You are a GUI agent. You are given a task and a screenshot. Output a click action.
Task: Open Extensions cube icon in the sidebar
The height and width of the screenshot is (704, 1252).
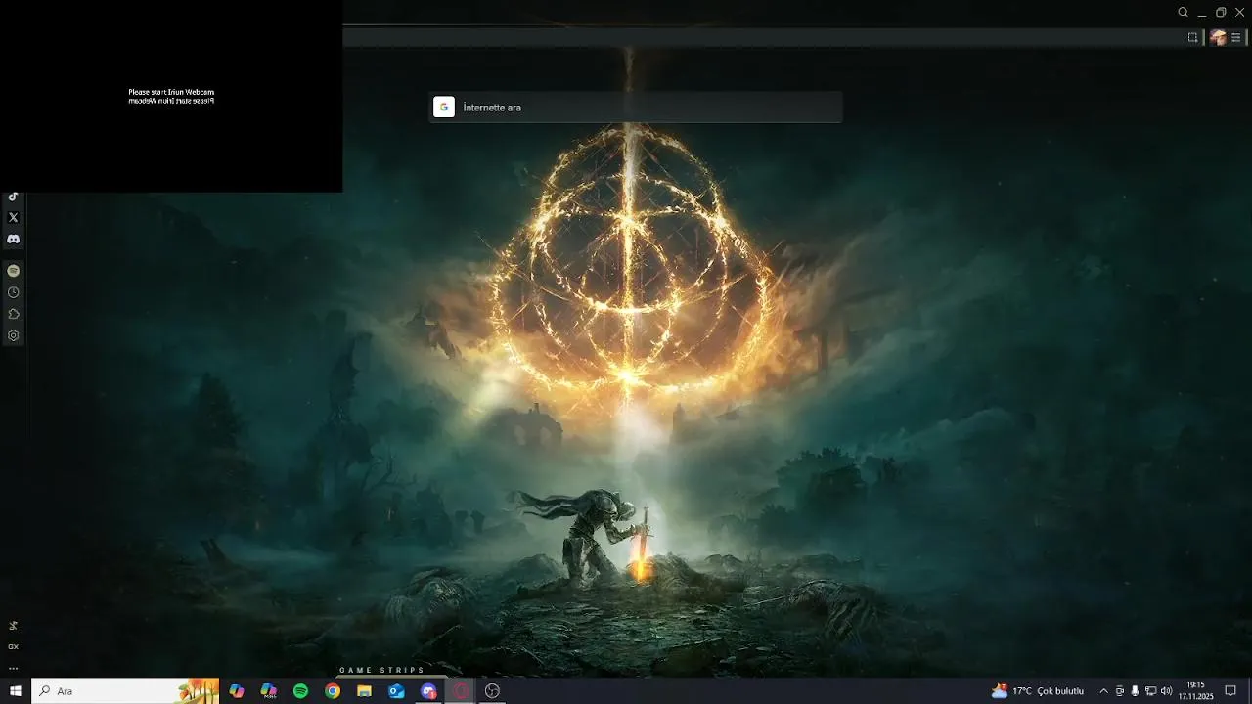(x=14, y=314)
